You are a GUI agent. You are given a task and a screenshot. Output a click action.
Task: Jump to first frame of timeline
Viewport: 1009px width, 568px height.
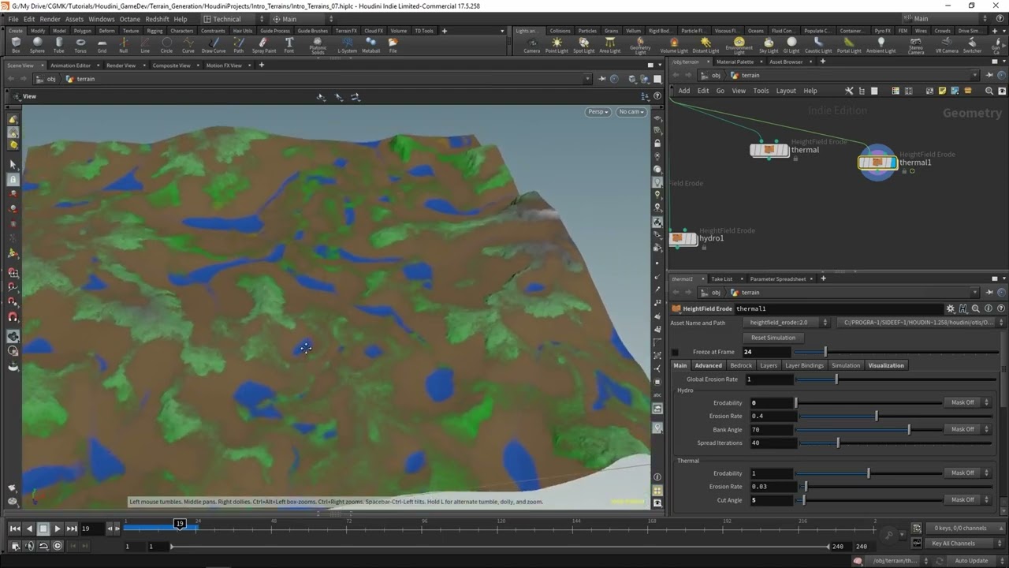14,529
